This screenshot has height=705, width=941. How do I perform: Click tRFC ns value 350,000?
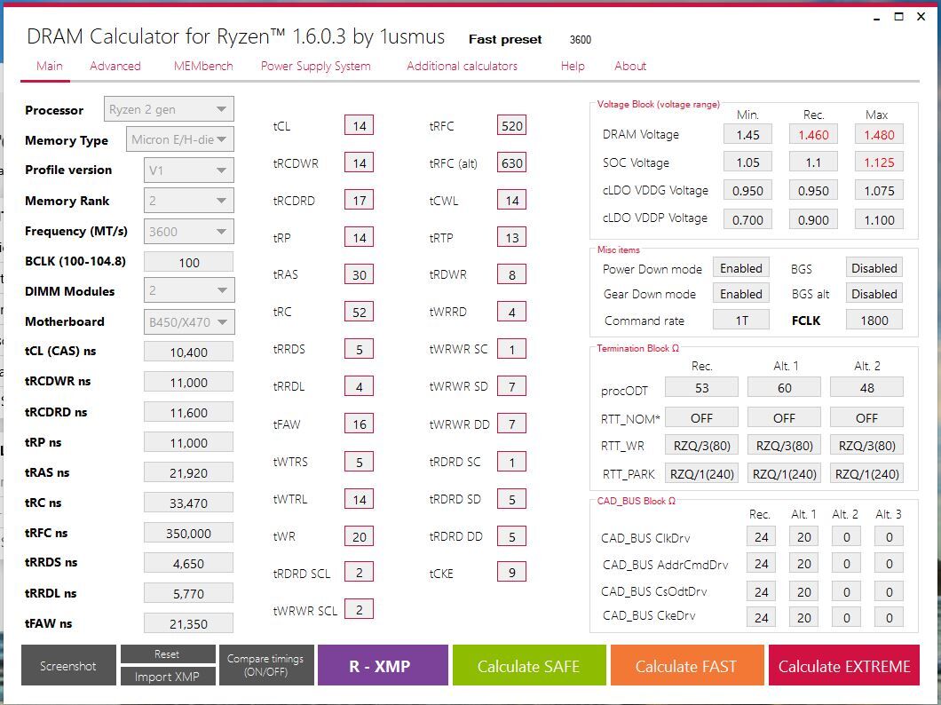[188, 534]
